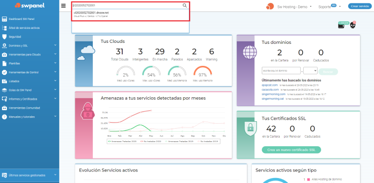Toggle Amenazas Tratadas 2020 legend entry

tap(122, 142)
